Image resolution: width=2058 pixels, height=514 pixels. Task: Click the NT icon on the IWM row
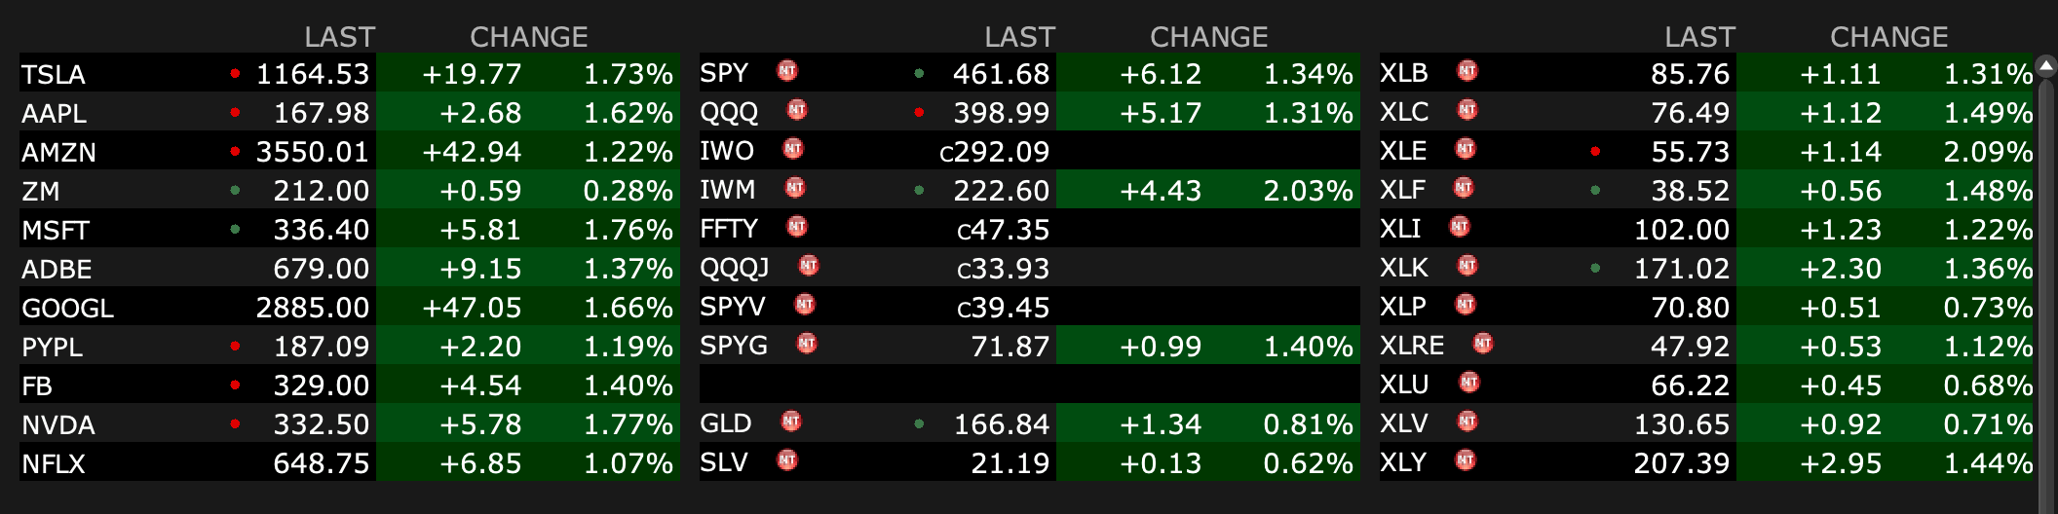[x=795, y=188]
